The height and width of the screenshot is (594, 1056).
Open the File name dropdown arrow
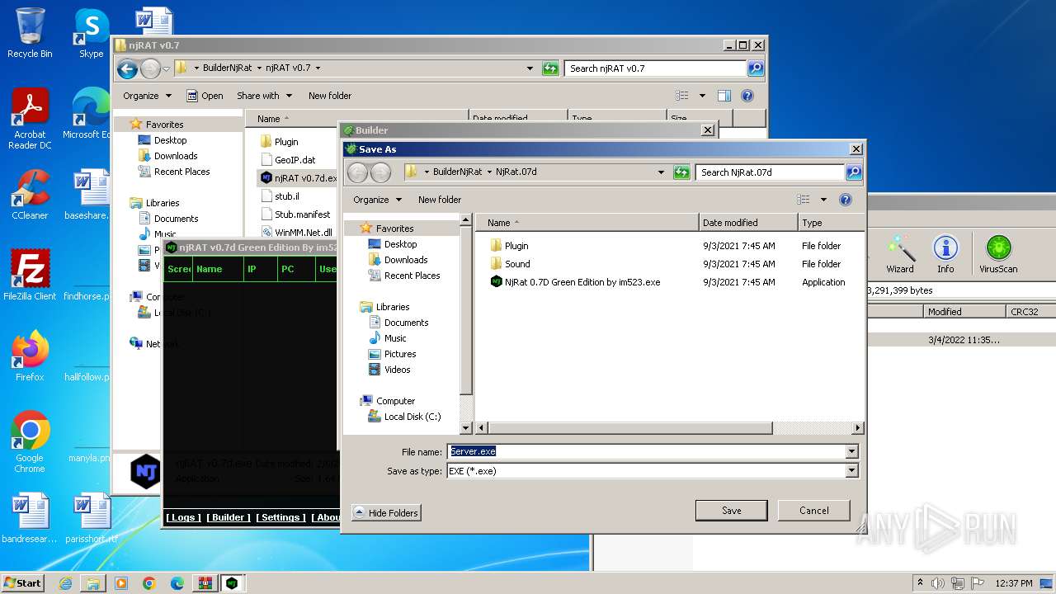pos(852,451)
